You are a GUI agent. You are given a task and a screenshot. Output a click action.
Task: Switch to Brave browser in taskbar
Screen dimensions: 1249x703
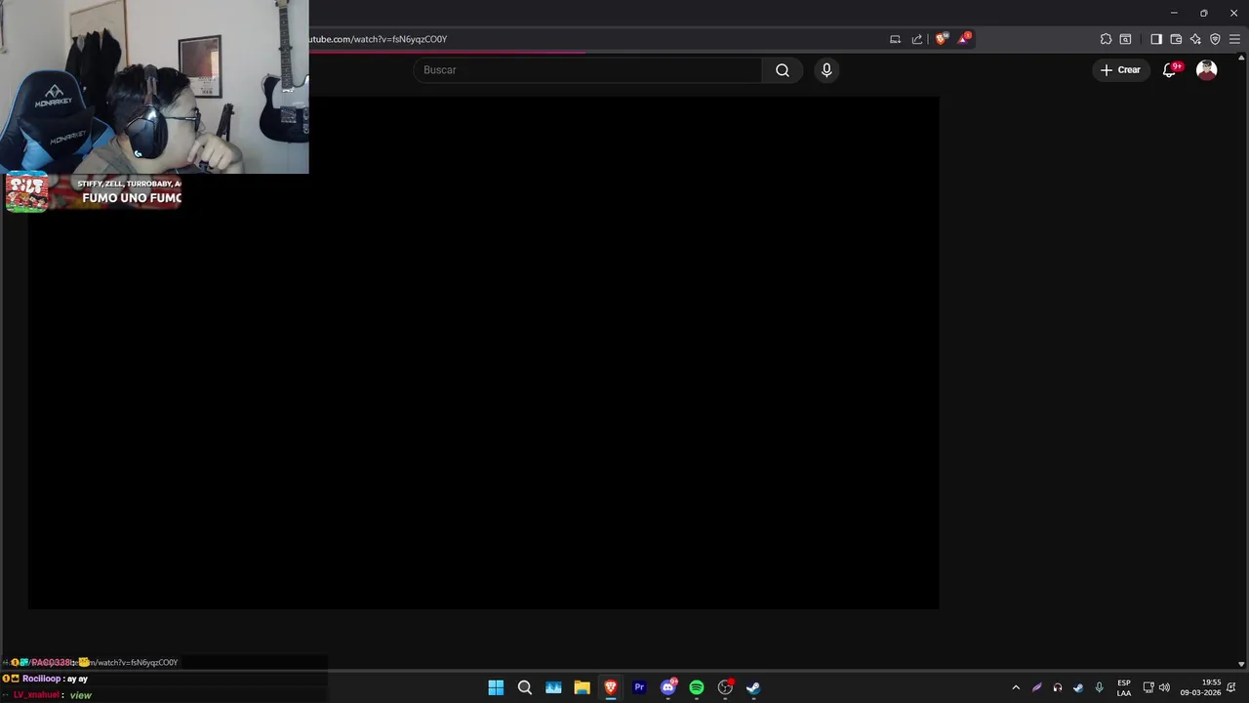click(x=611, y=687)
